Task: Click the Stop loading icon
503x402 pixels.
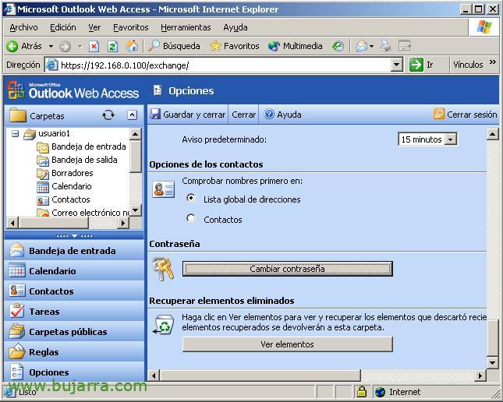Action: (94, 47)
